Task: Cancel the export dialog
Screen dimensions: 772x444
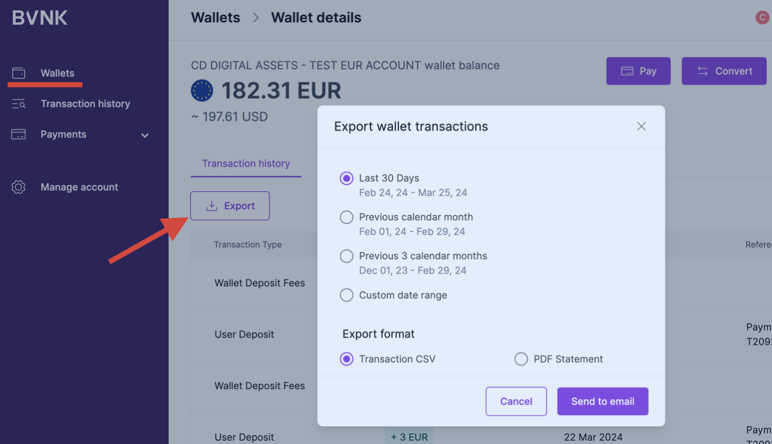Action: pyautogui.click(x=517, y=401)
